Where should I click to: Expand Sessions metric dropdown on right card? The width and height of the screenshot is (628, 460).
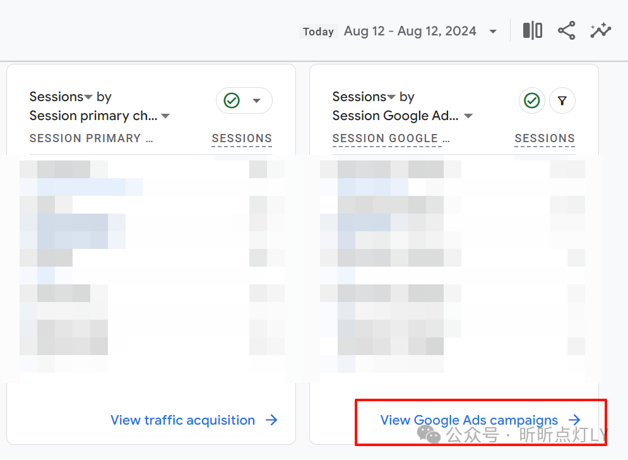click(392, 97)
